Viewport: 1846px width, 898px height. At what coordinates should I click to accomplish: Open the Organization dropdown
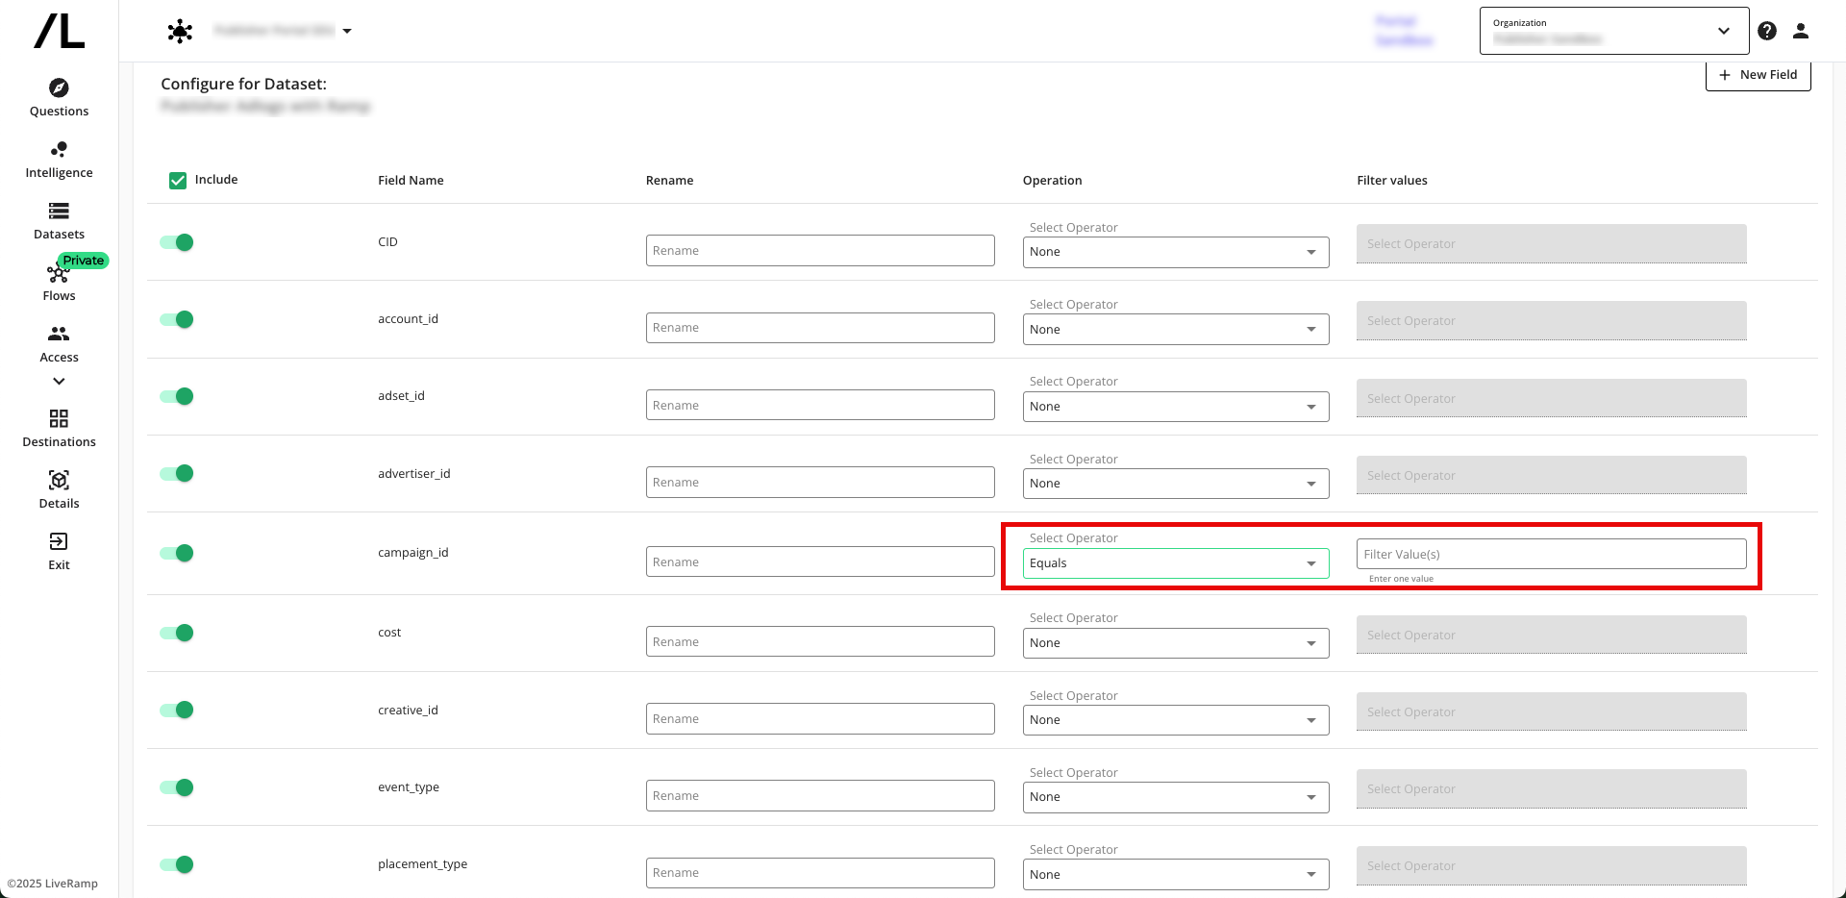1613,31
